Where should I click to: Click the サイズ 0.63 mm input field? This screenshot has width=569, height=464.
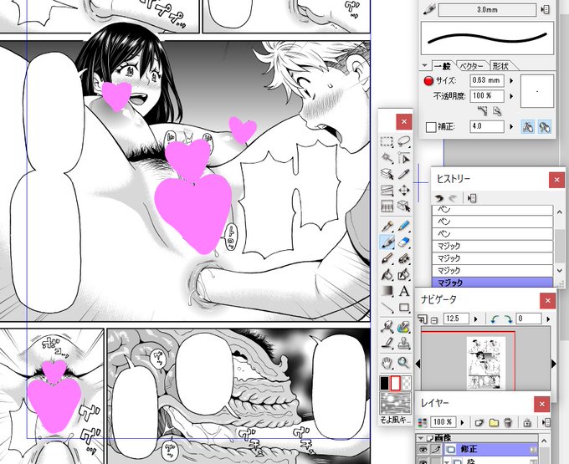[486, 80]
